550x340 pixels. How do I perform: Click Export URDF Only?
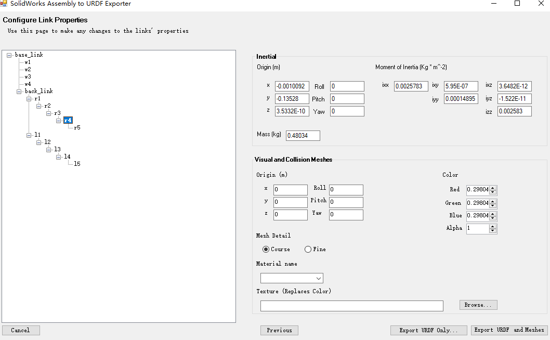428,330
